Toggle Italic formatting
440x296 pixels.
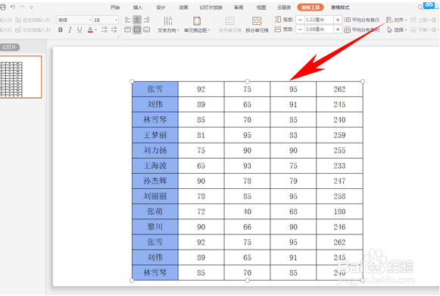(70, 30)
